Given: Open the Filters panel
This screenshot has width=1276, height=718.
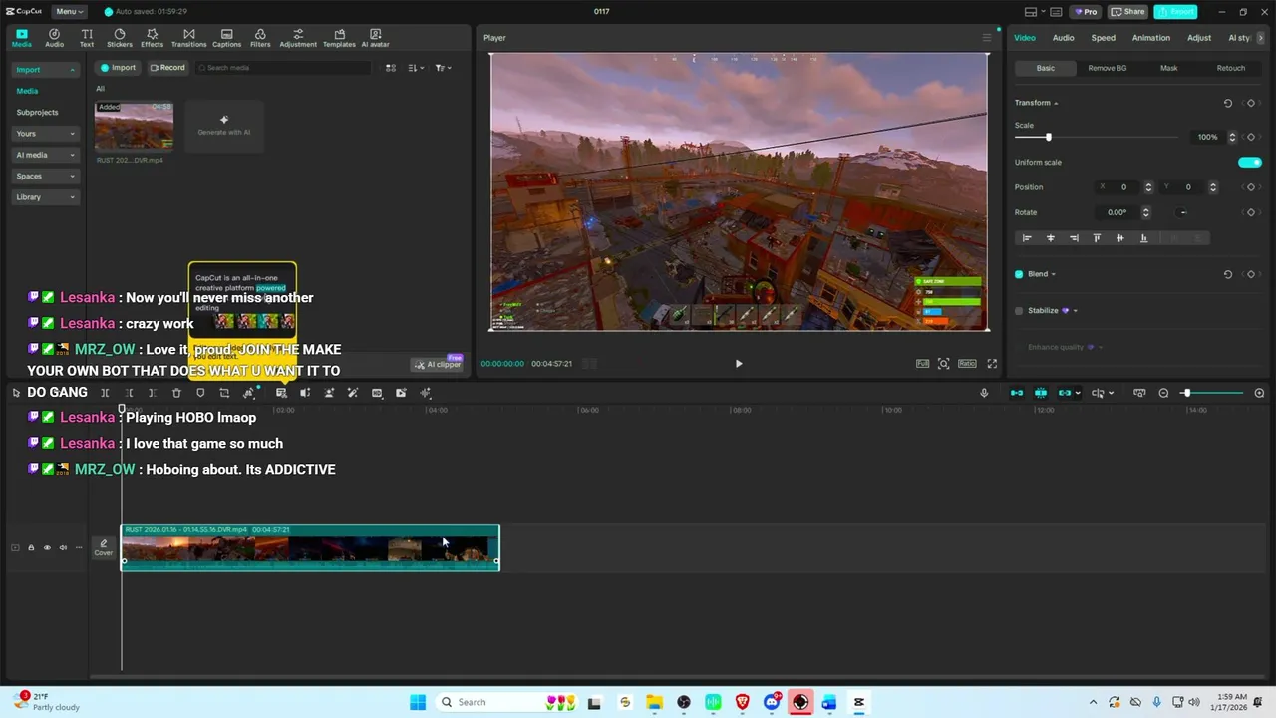Looking at the screenshot, I should 260,38.
